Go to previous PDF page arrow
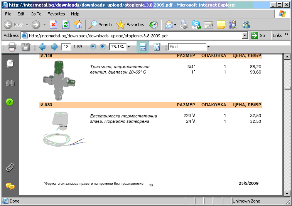 pos(42,47)
